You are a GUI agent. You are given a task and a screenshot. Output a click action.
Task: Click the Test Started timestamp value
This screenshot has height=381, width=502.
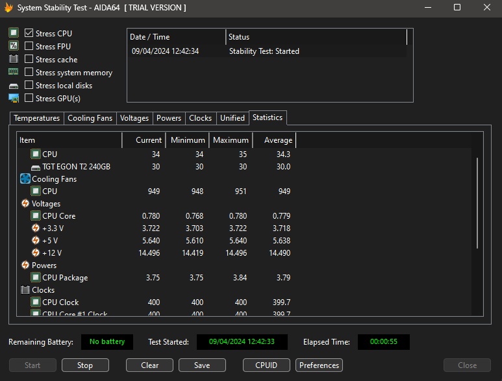click(x=242, y=341)
